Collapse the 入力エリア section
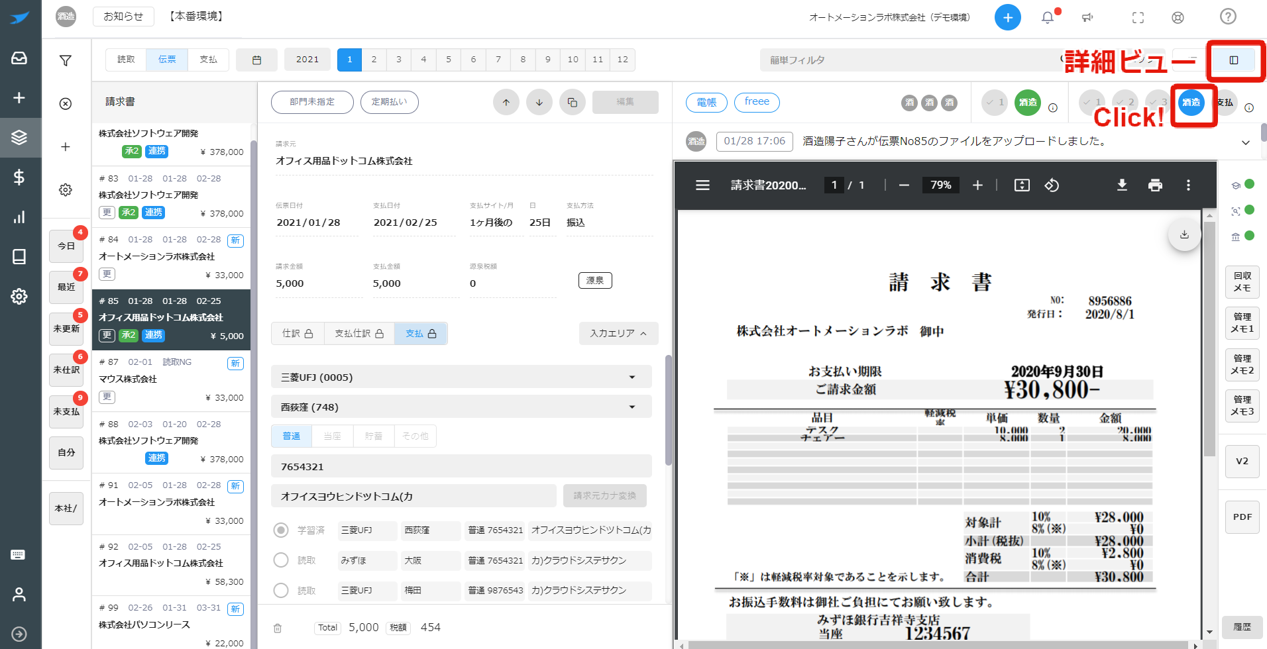This screenshot has width=1267, height=649. pyautogui.click(x=619, y=334)
